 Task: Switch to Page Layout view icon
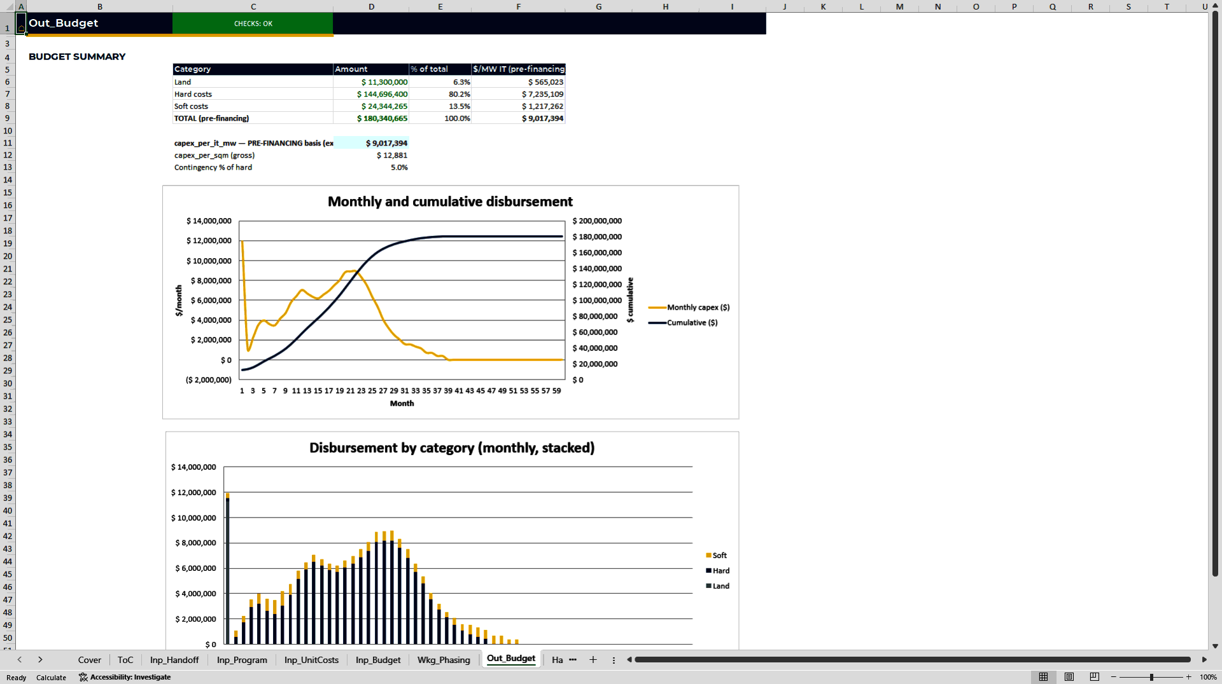click(1069, 677)
